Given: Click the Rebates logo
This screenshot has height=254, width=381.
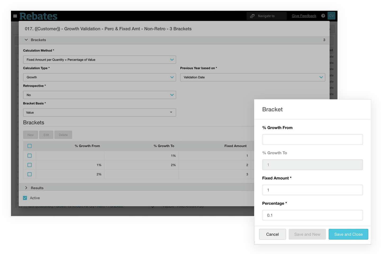Looking at the screenshot, I should click(x=38, y=16).
